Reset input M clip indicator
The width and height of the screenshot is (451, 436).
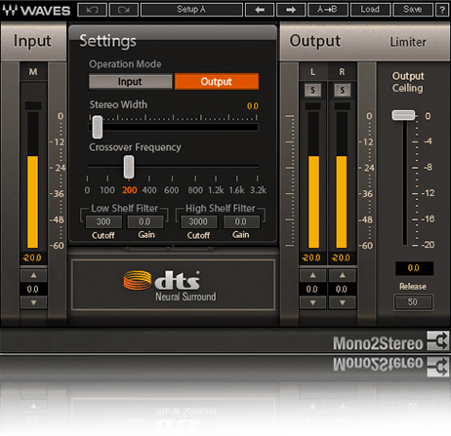(33, 105)
